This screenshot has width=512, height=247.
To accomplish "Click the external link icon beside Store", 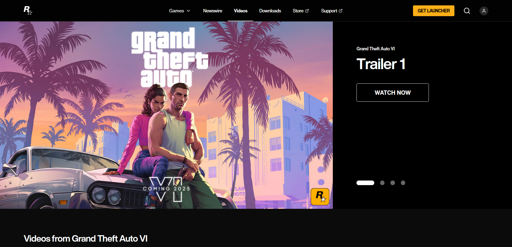I will tap(307, 11).
